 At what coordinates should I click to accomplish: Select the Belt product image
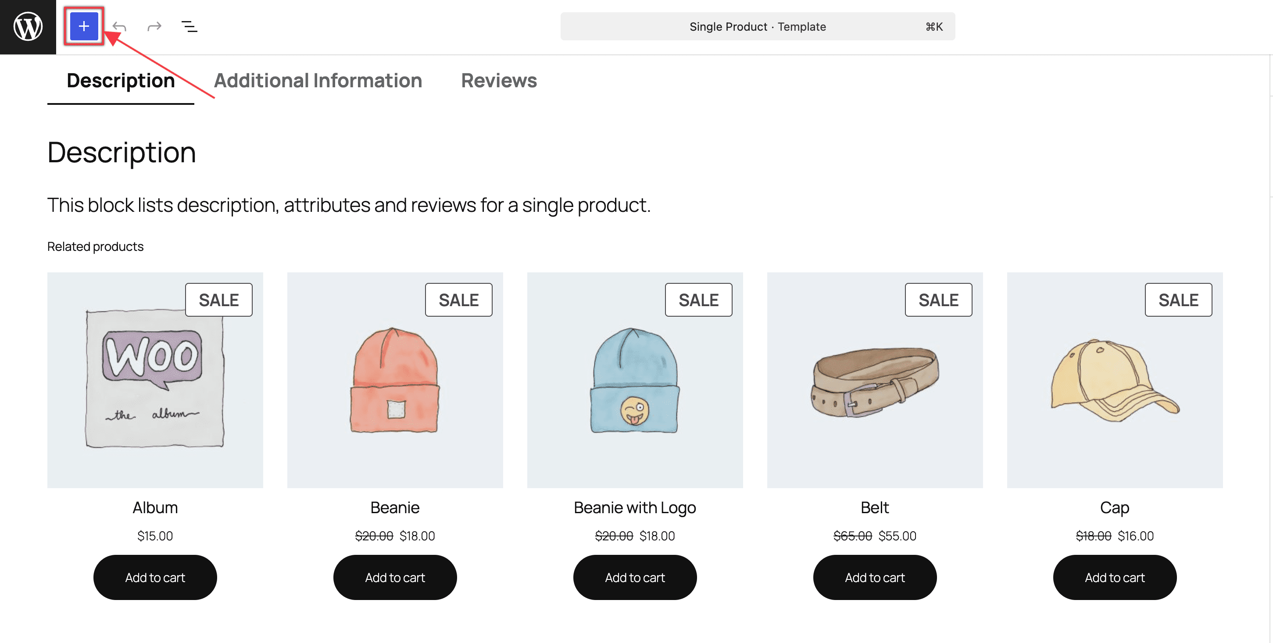[875, 381]
